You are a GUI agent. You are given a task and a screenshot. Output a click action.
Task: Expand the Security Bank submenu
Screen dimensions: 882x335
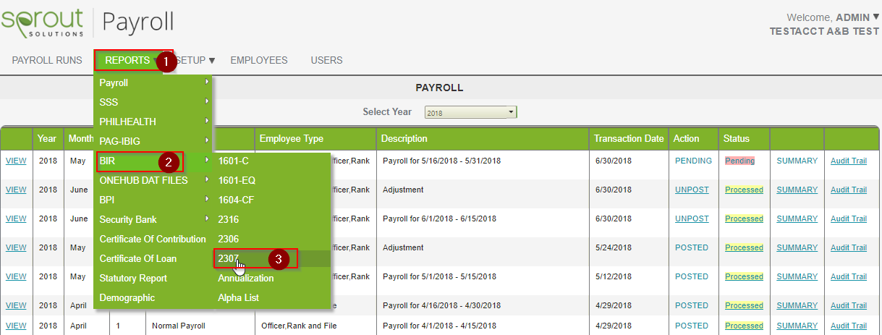153,219
